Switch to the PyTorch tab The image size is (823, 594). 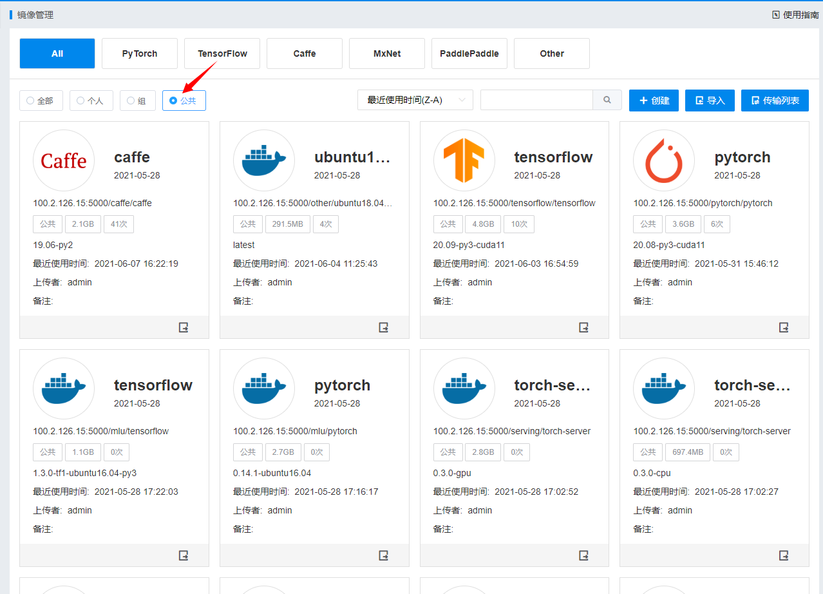140,53
